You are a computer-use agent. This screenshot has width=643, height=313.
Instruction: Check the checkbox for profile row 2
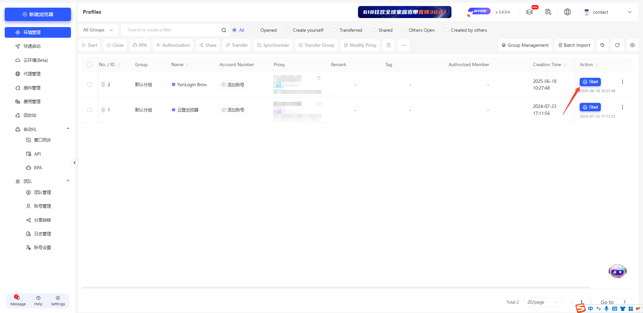89,85
